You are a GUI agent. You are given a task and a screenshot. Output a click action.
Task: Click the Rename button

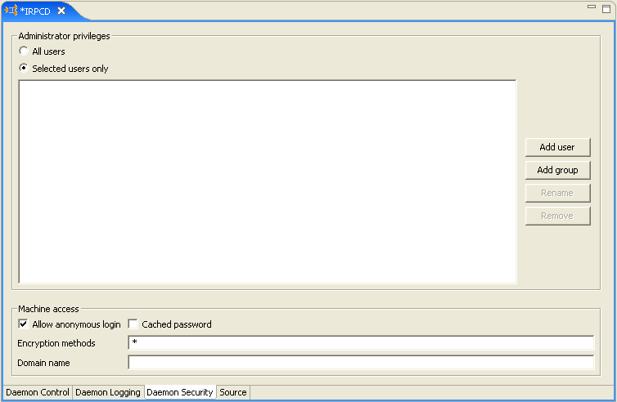pos(557,193)
